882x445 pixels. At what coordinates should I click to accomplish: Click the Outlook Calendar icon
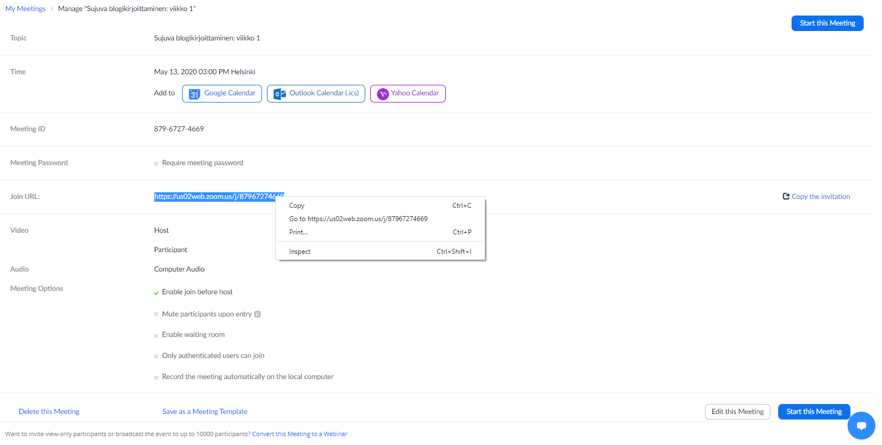click(x=280, y=94)
